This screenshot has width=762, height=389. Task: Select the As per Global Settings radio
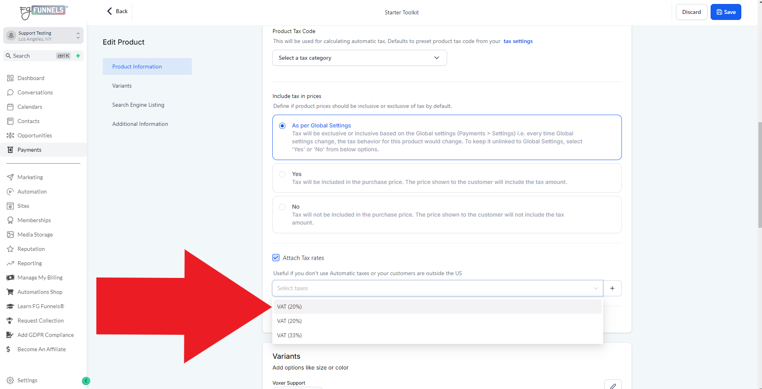(282, 126)
